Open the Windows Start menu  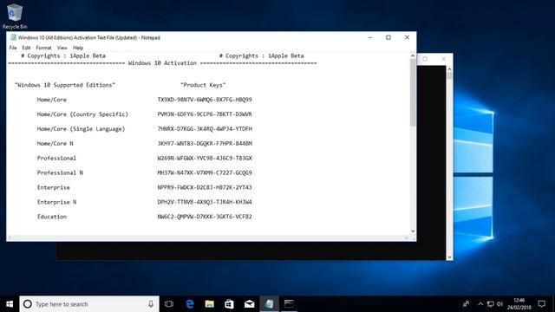click(x=10, y=304)
